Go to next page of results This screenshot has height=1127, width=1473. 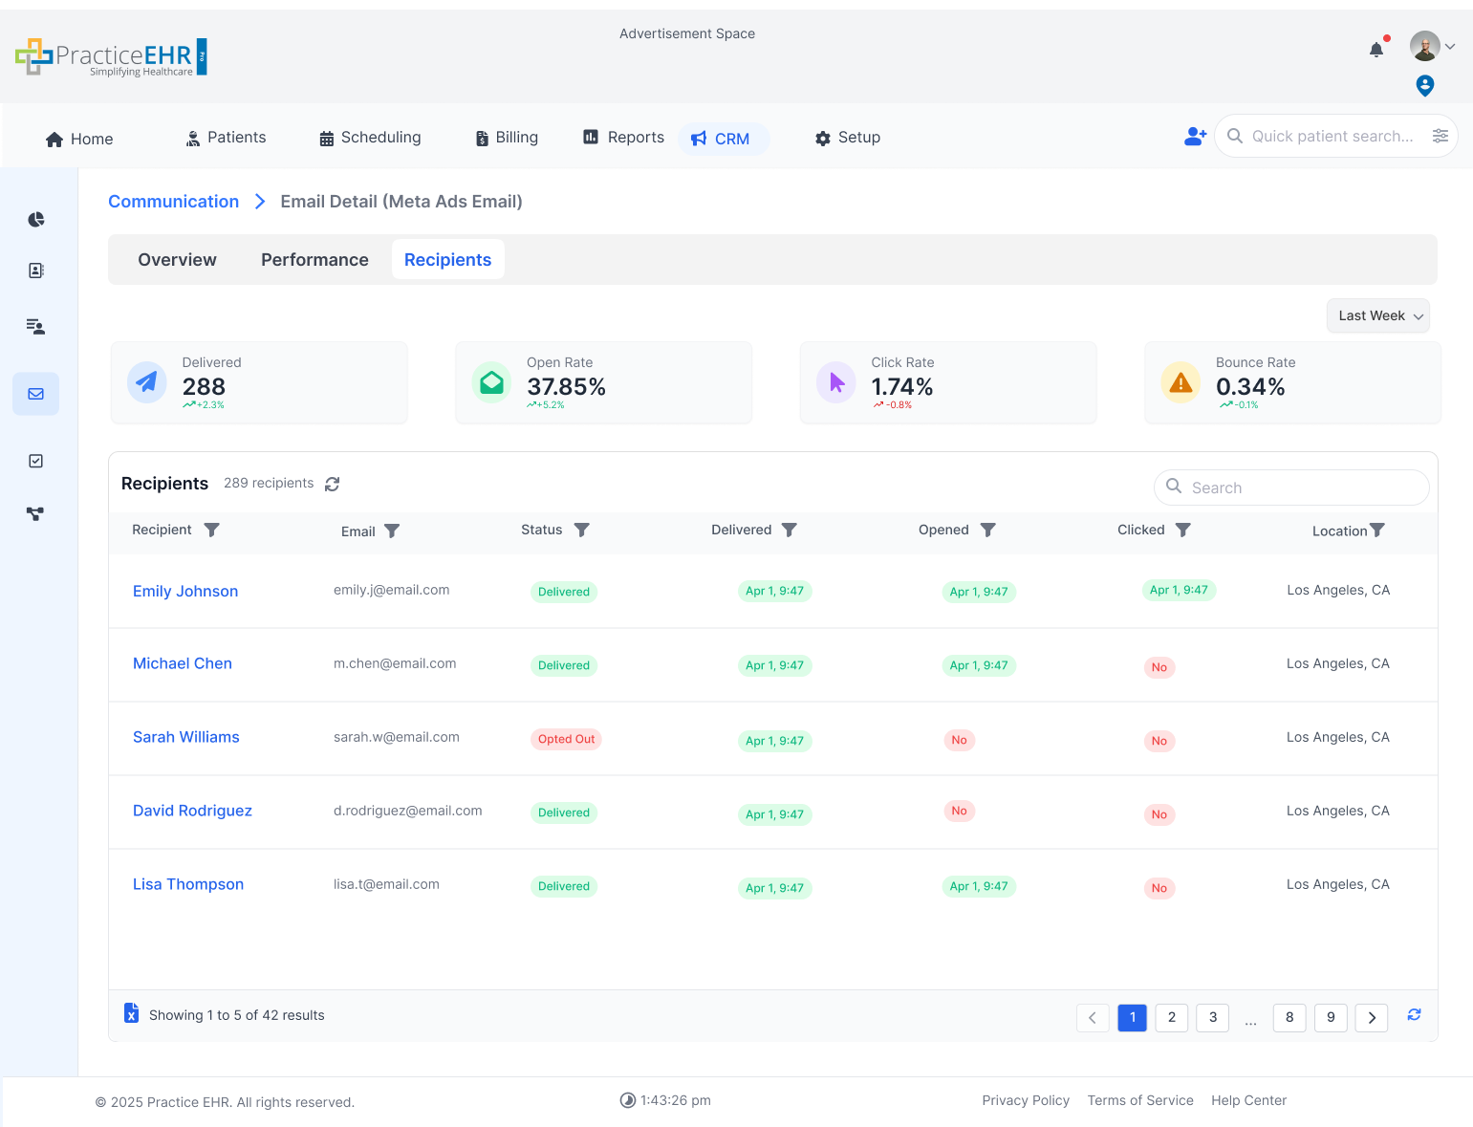click(x=1372, y=1018)
